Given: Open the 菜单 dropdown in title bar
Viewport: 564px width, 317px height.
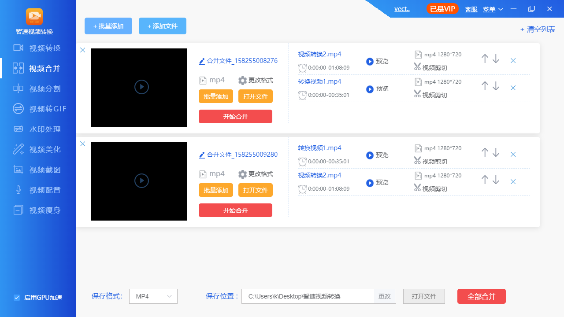Looking at the screenshot, I should coord(493,9).
